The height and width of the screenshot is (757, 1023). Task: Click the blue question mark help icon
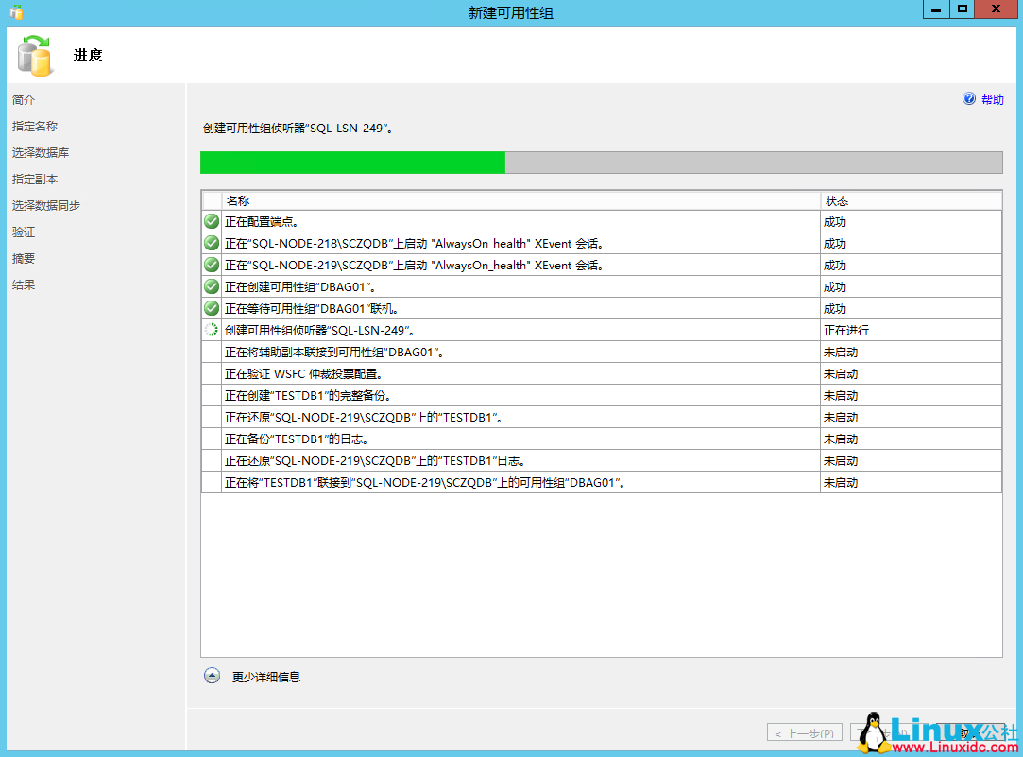969,98
